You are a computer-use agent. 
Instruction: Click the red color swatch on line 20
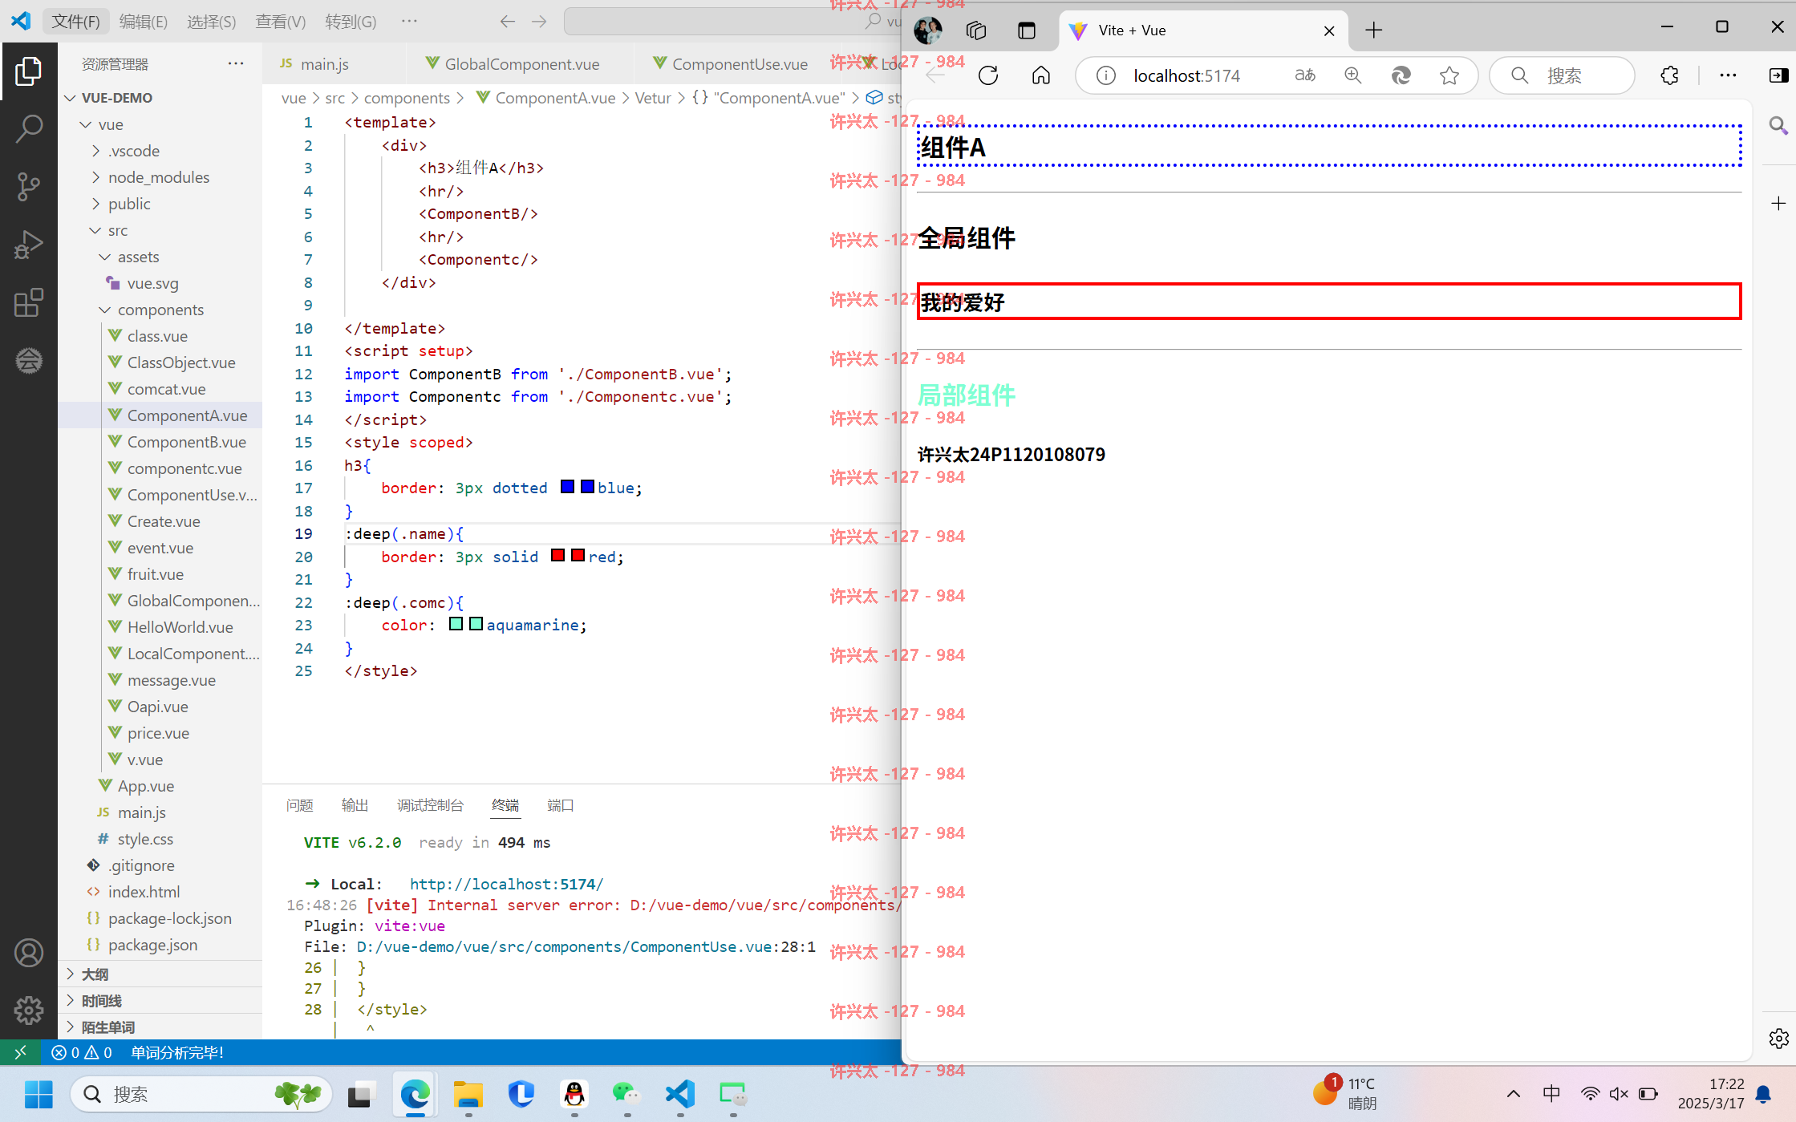point(558,556)
